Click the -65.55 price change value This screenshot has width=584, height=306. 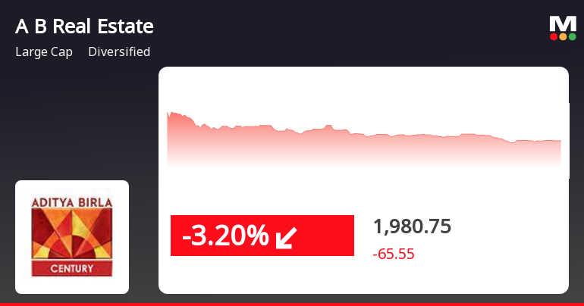394,254
